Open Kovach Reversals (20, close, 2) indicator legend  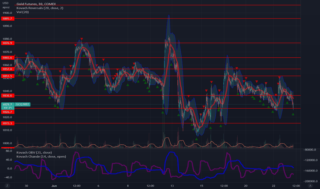click(40, 8)
